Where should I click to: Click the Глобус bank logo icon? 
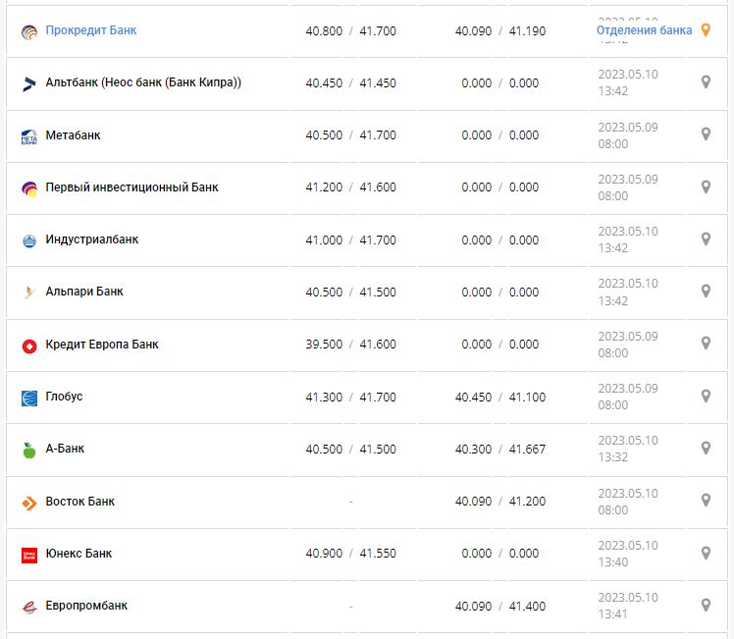pos(29,398)
